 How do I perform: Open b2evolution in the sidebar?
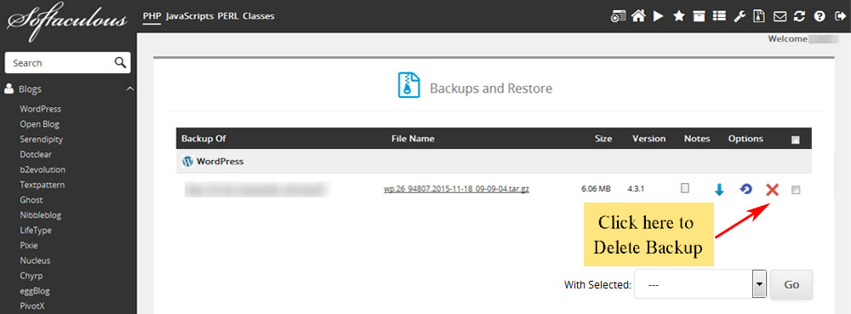43,169
